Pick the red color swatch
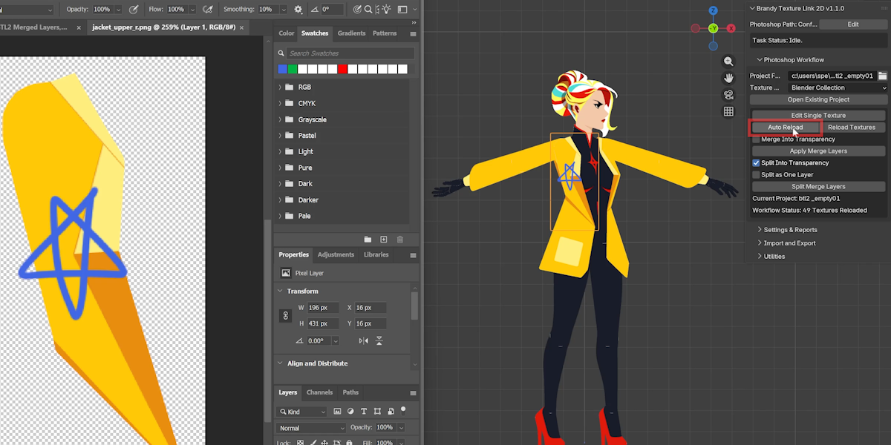Viewport: 891px width, 445px height. point(342,69)
